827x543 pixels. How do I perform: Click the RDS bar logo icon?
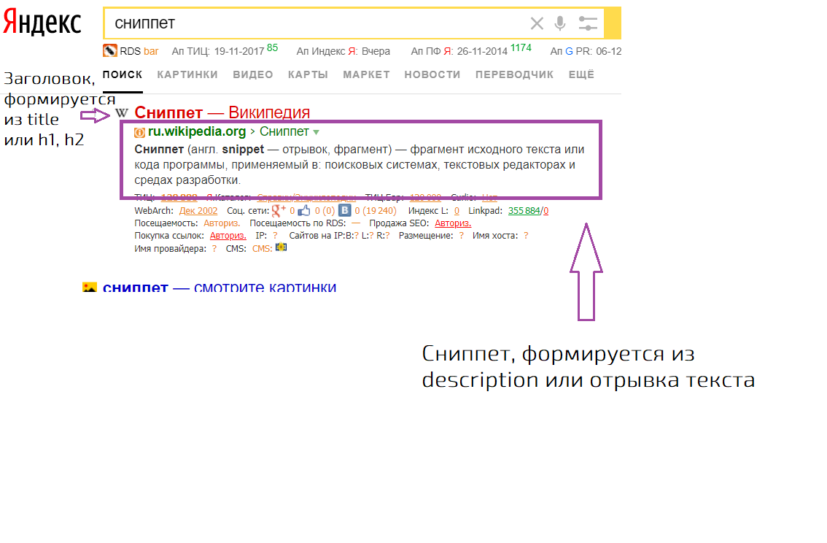coord(109,50)
